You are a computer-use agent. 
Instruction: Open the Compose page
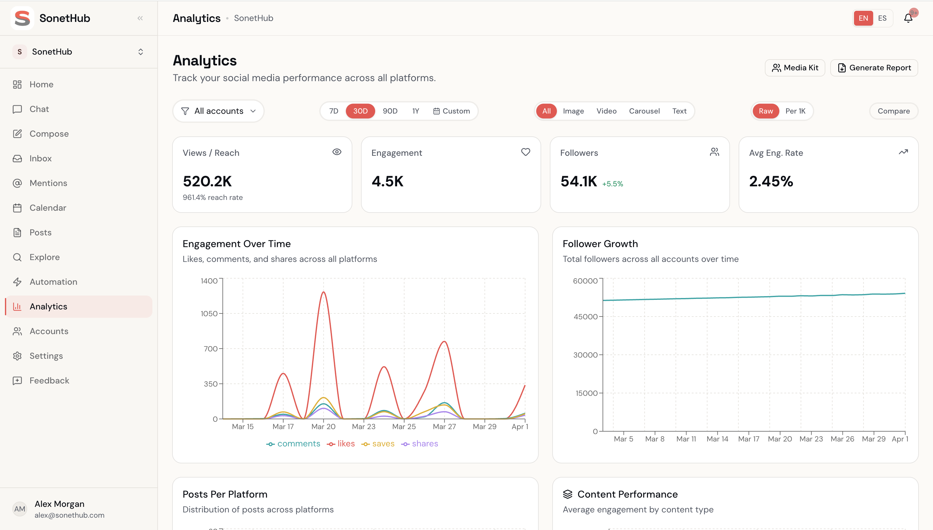(x=49, y=134)
